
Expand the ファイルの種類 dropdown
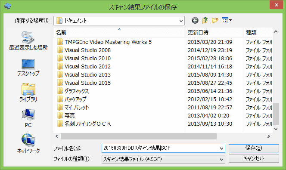tap(221, 159)
